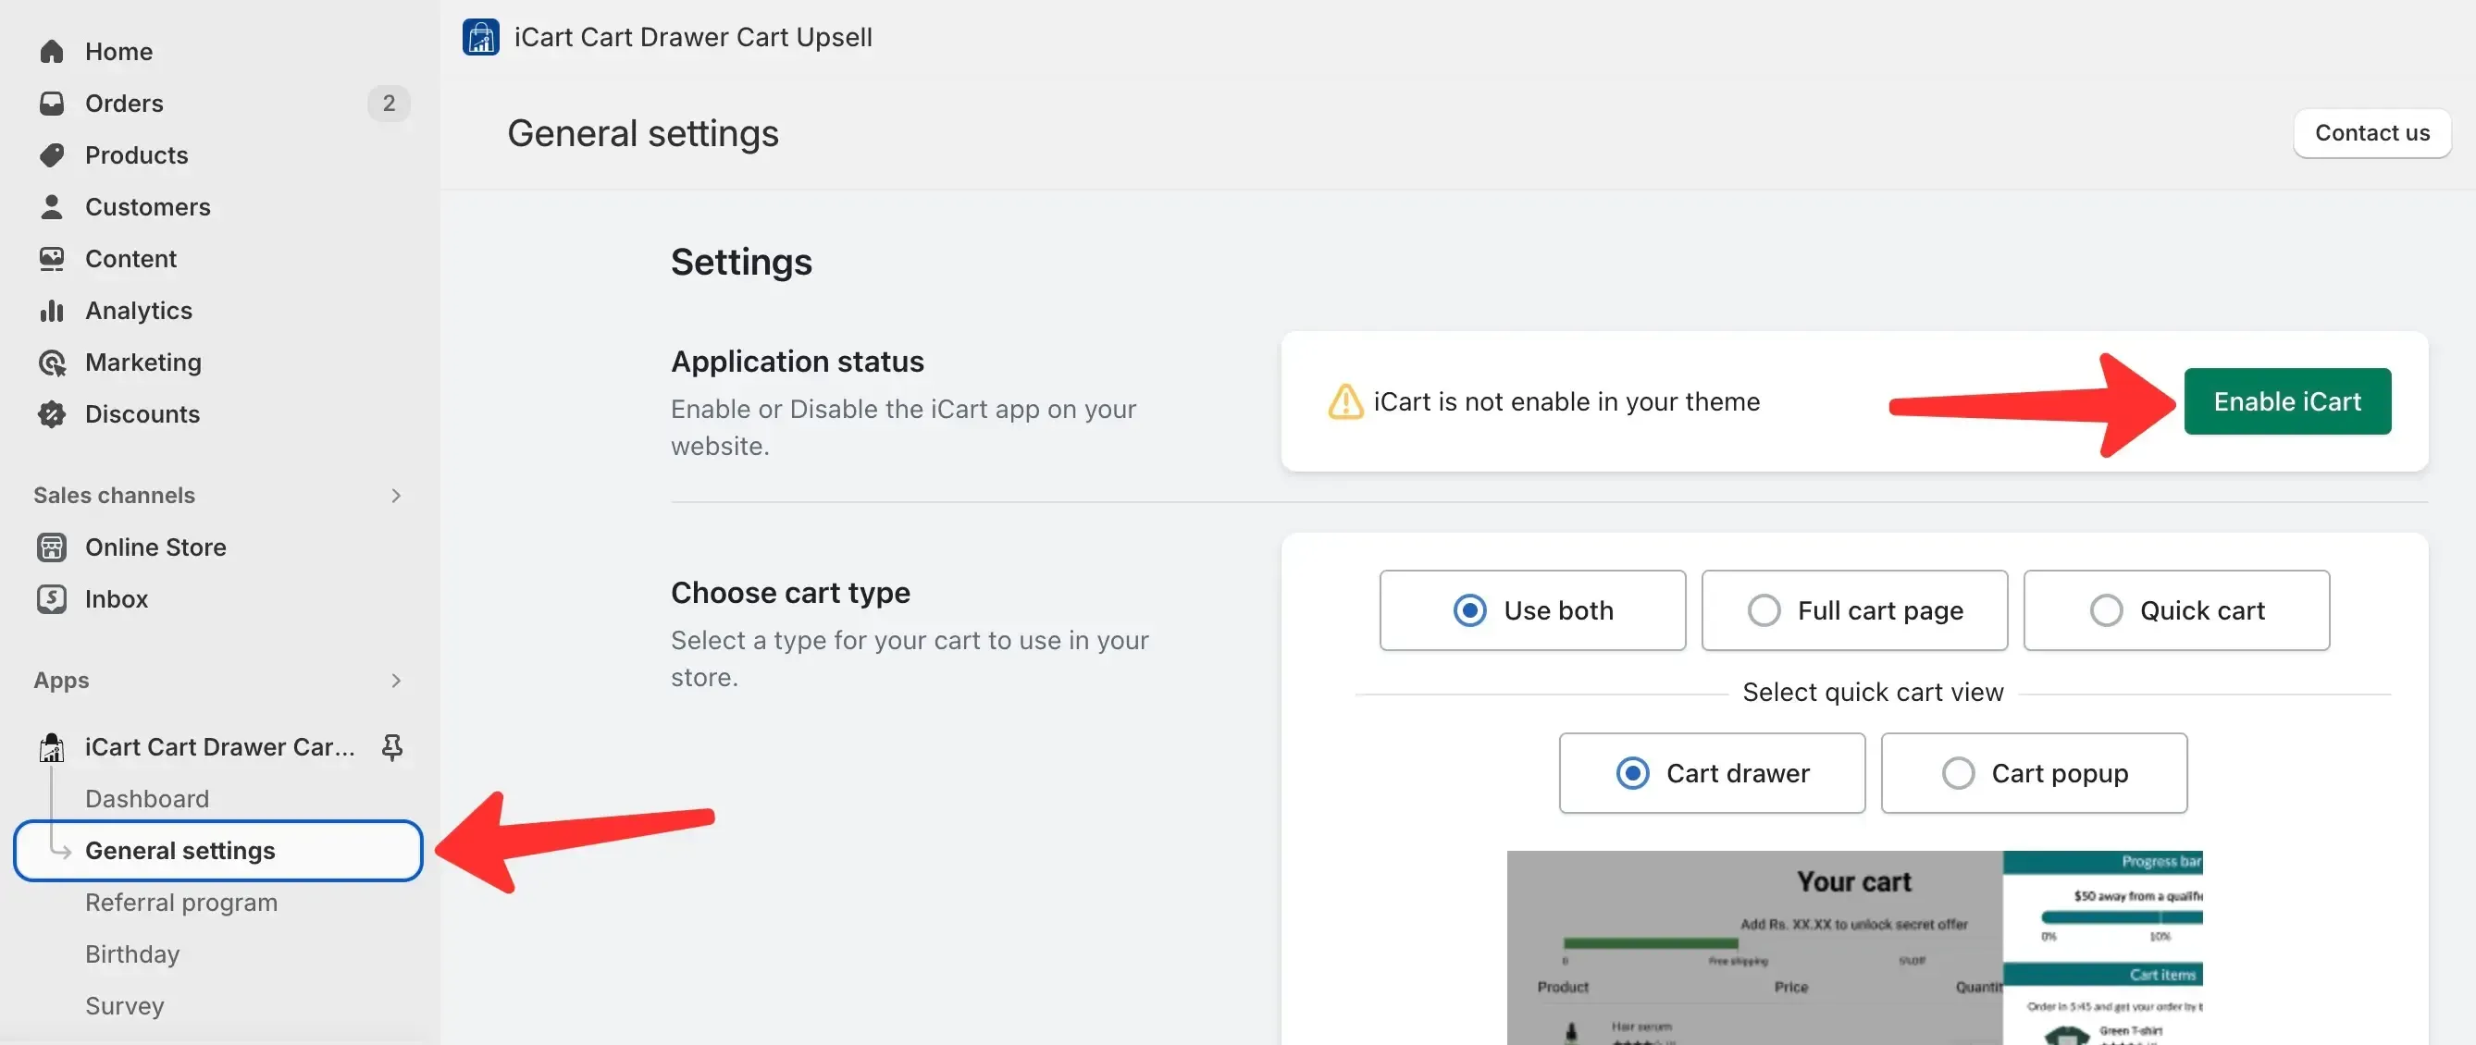Expand the Apps section chevron
Screen dimensions: 2476x1045
click(396, 680)
